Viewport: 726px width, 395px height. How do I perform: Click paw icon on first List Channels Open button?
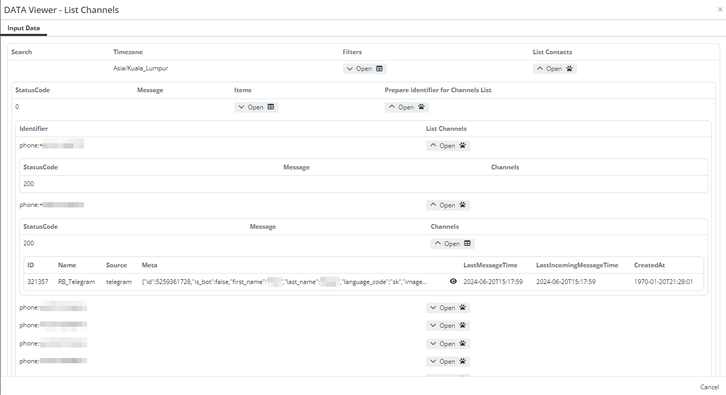click(x=462, y=146)
